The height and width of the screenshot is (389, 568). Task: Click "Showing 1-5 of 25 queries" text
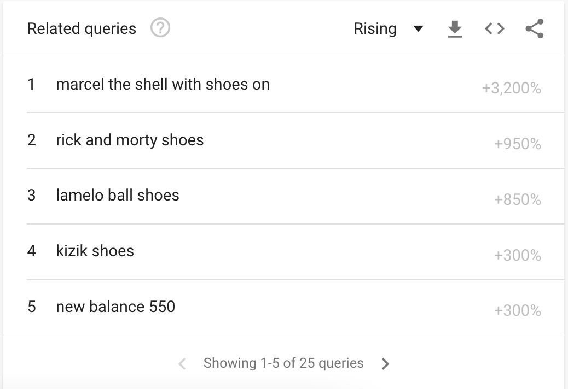tap(283, 363)
